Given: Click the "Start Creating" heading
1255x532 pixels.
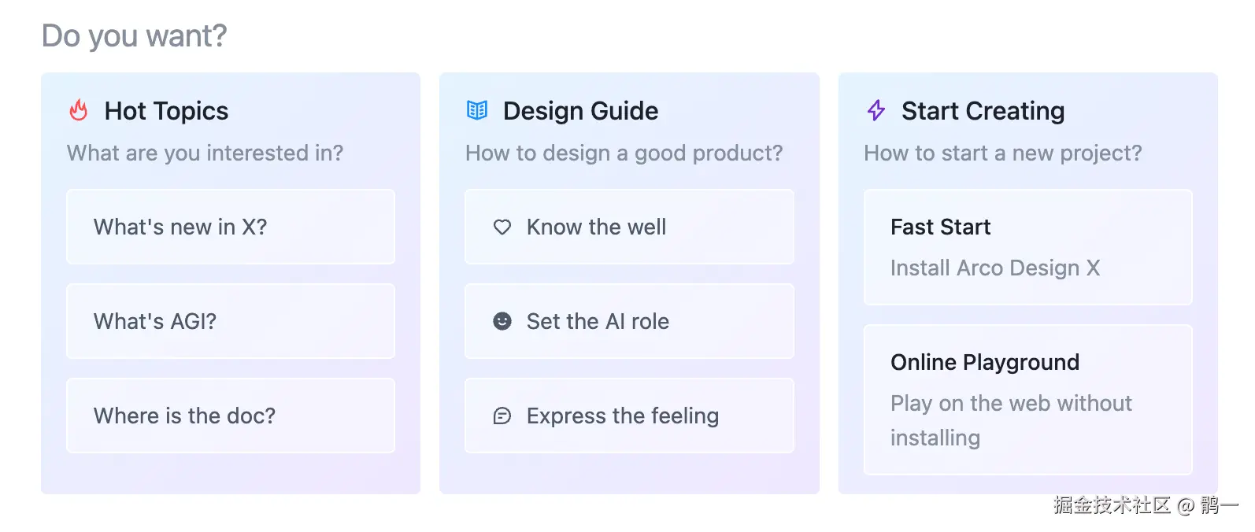Looking at the screenshot, I should coord(983,111).
